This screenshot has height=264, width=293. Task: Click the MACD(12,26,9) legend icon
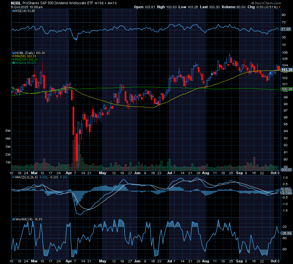13,177
